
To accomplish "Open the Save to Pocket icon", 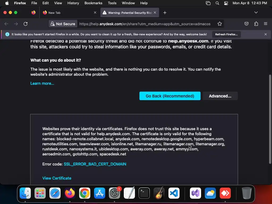I will pyautogui.click(x=246, y=24).
